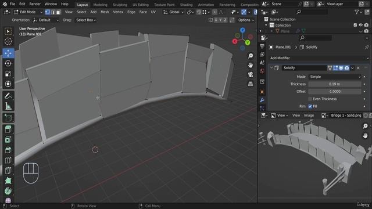Collapse Collection in the outliner
Viewport: 372px width, 209px height.
pos(266,25)
